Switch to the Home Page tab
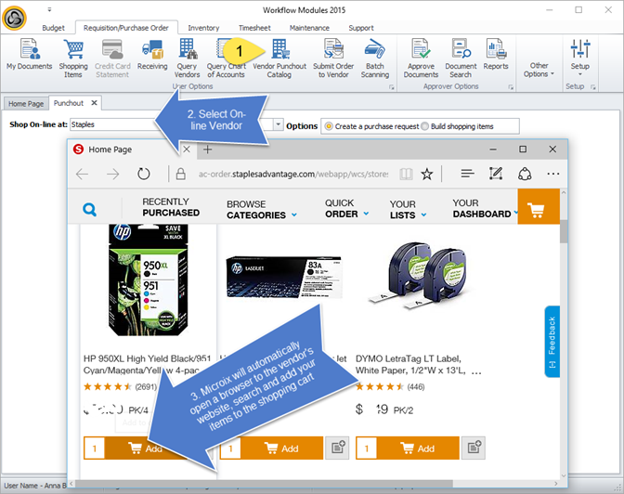 (25, 103)
